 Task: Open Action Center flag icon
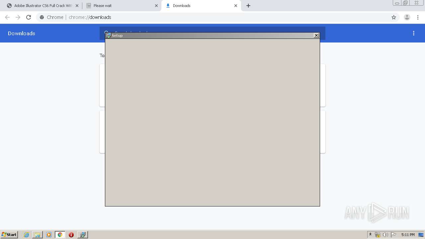point(393,235)
